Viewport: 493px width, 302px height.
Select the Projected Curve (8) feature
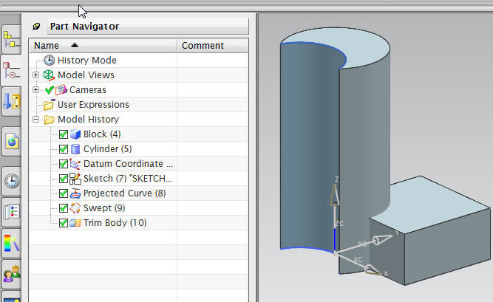(124, 193)
